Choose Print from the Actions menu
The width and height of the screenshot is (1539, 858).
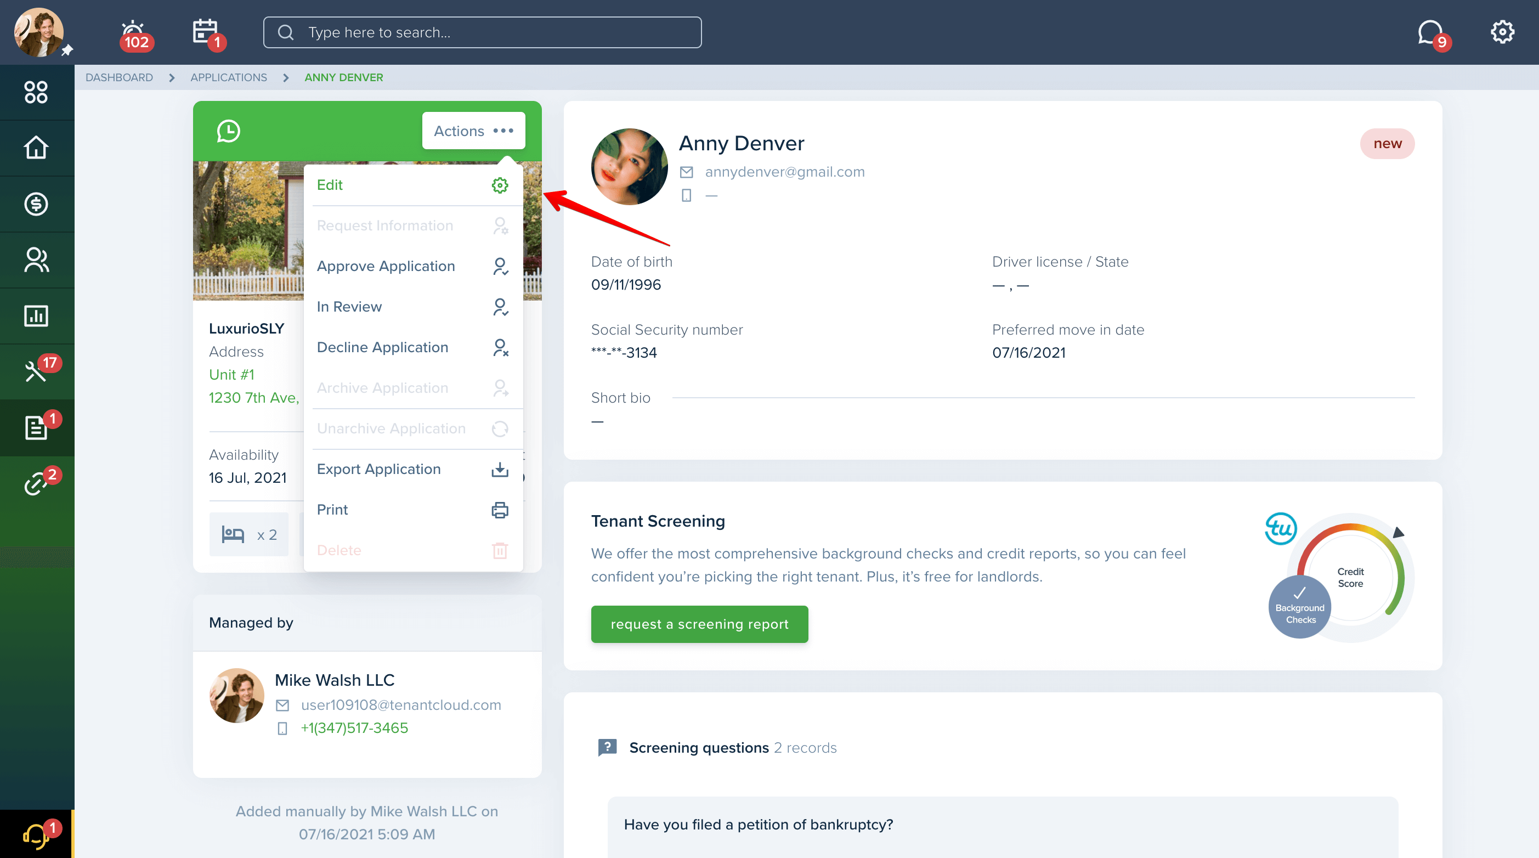tap(413, 510)
